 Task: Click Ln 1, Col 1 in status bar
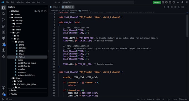tap(141, 99)
